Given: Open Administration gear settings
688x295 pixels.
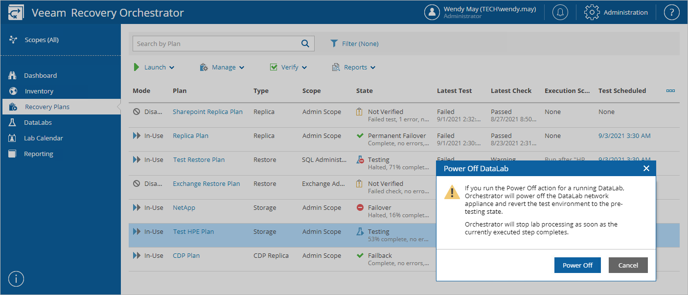Looking at the screenshot, I should [616, 12].
